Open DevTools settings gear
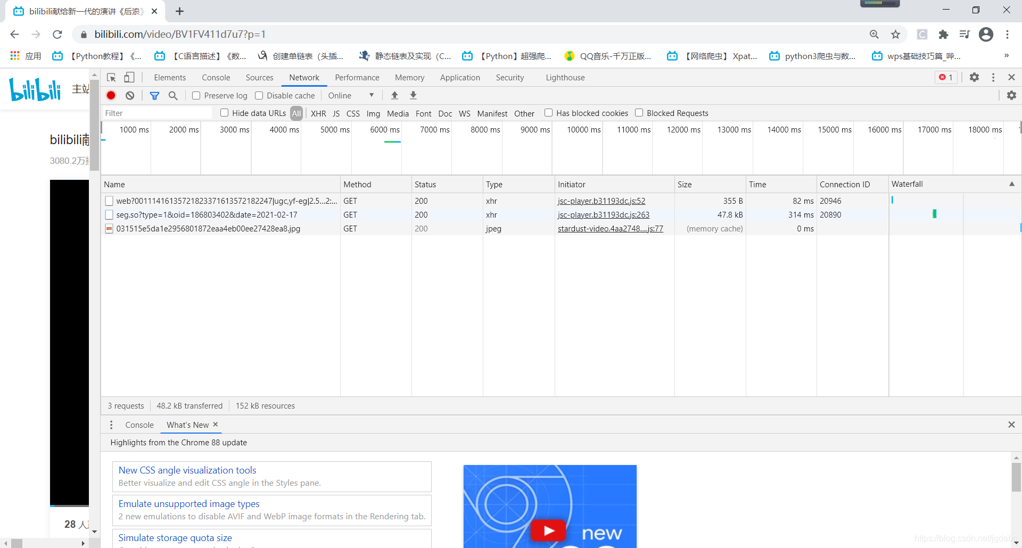 [x=974, y=77]
